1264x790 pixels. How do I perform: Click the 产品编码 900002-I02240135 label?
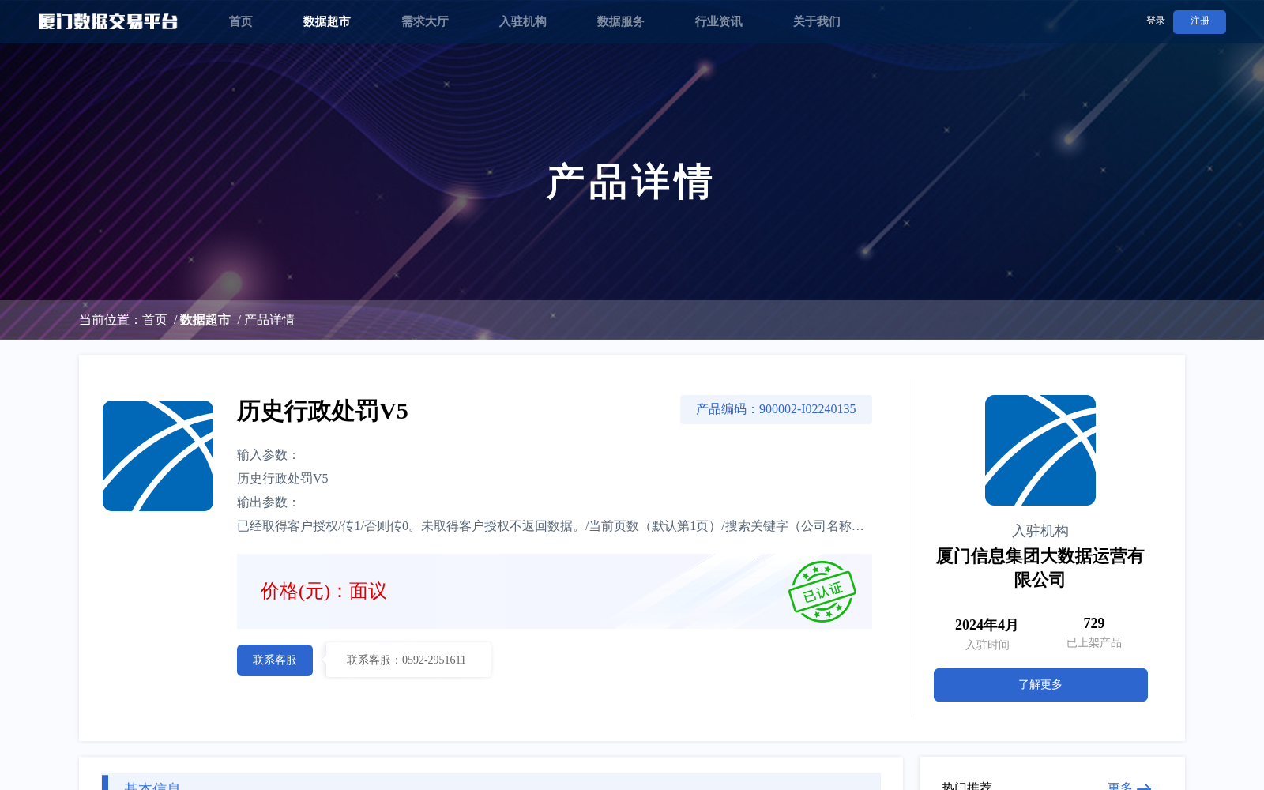pos(776,409)
